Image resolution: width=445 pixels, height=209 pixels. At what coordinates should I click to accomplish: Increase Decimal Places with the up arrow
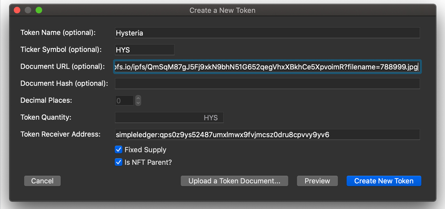[x=138, y=98]
